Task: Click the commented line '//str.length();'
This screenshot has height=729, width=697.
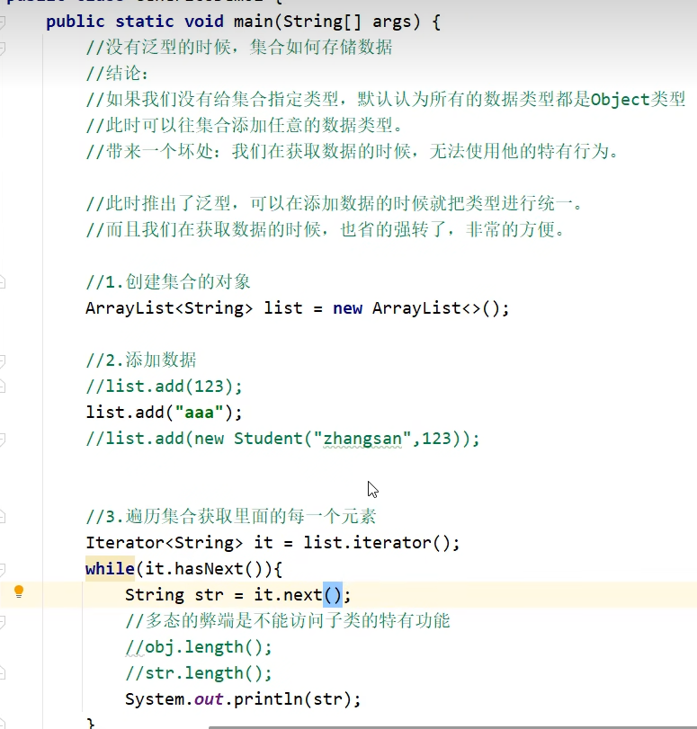Action: pyautogui.click(x=199, y=673)
